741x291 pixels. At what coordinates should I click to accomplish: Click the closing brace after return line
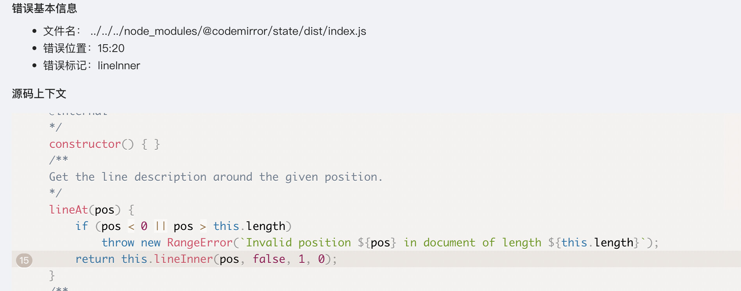[x=52, y=275]
